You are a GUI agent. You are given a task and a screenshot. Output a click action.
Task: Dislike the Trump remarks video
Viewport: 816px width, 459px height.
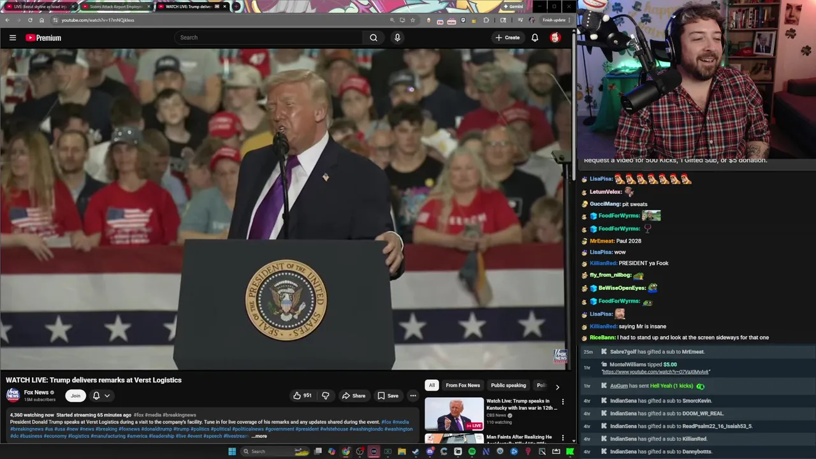click(326, 396)
